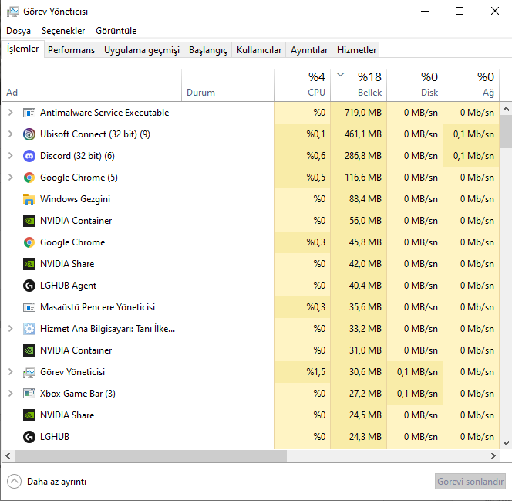The image size is (512, 501).
Task: Click the %1,5 CPU value
Action: (x=315, y=372)
